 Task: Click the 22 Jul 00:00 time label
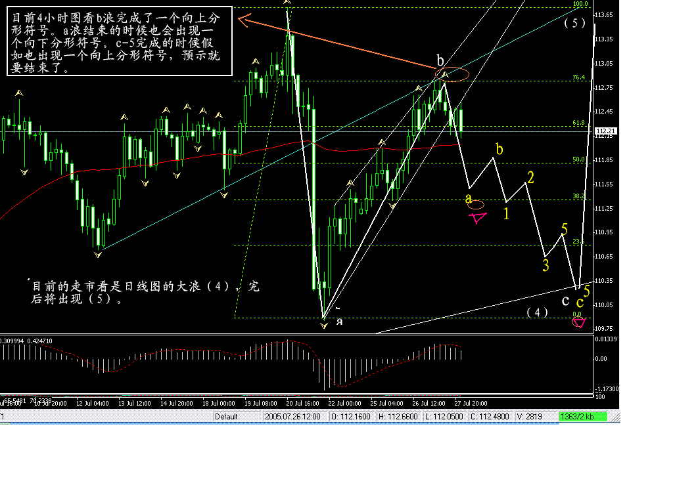[x=344, y=404]
